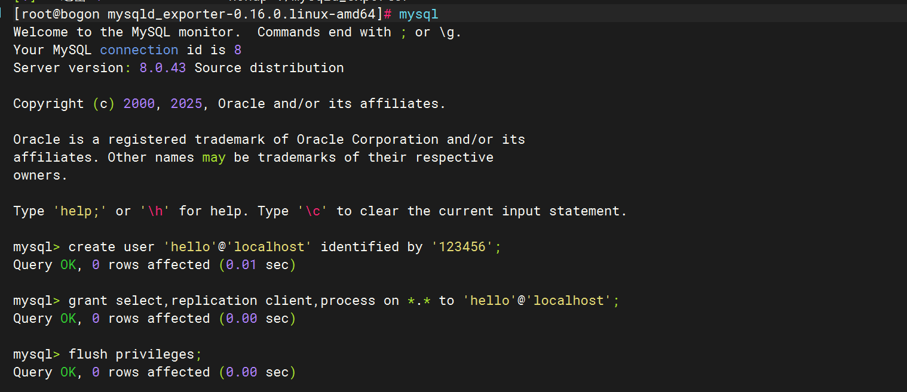Viewport: 907px width, 392px height.
Task: Click the 'Source distribution' text
Action: click(269, 68)
